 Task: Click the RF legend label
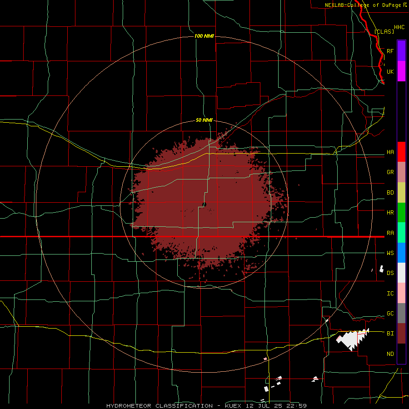(390, 51)
